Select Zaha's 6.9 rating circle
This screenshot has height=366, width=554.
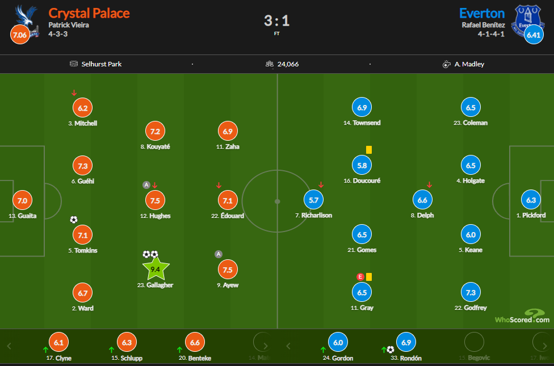coord(228,132)
